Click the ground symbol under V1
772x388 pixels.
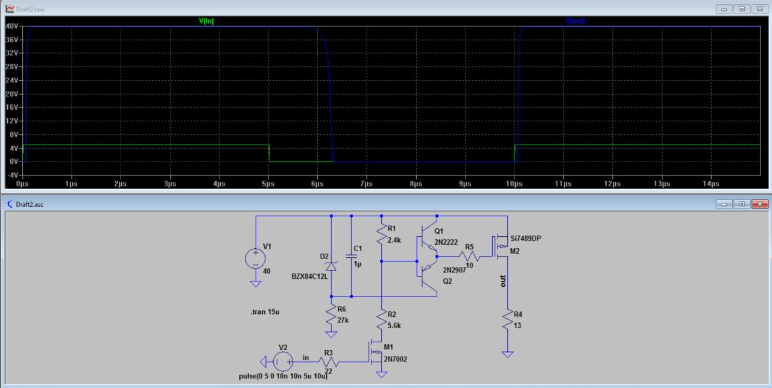pos(255,284)
